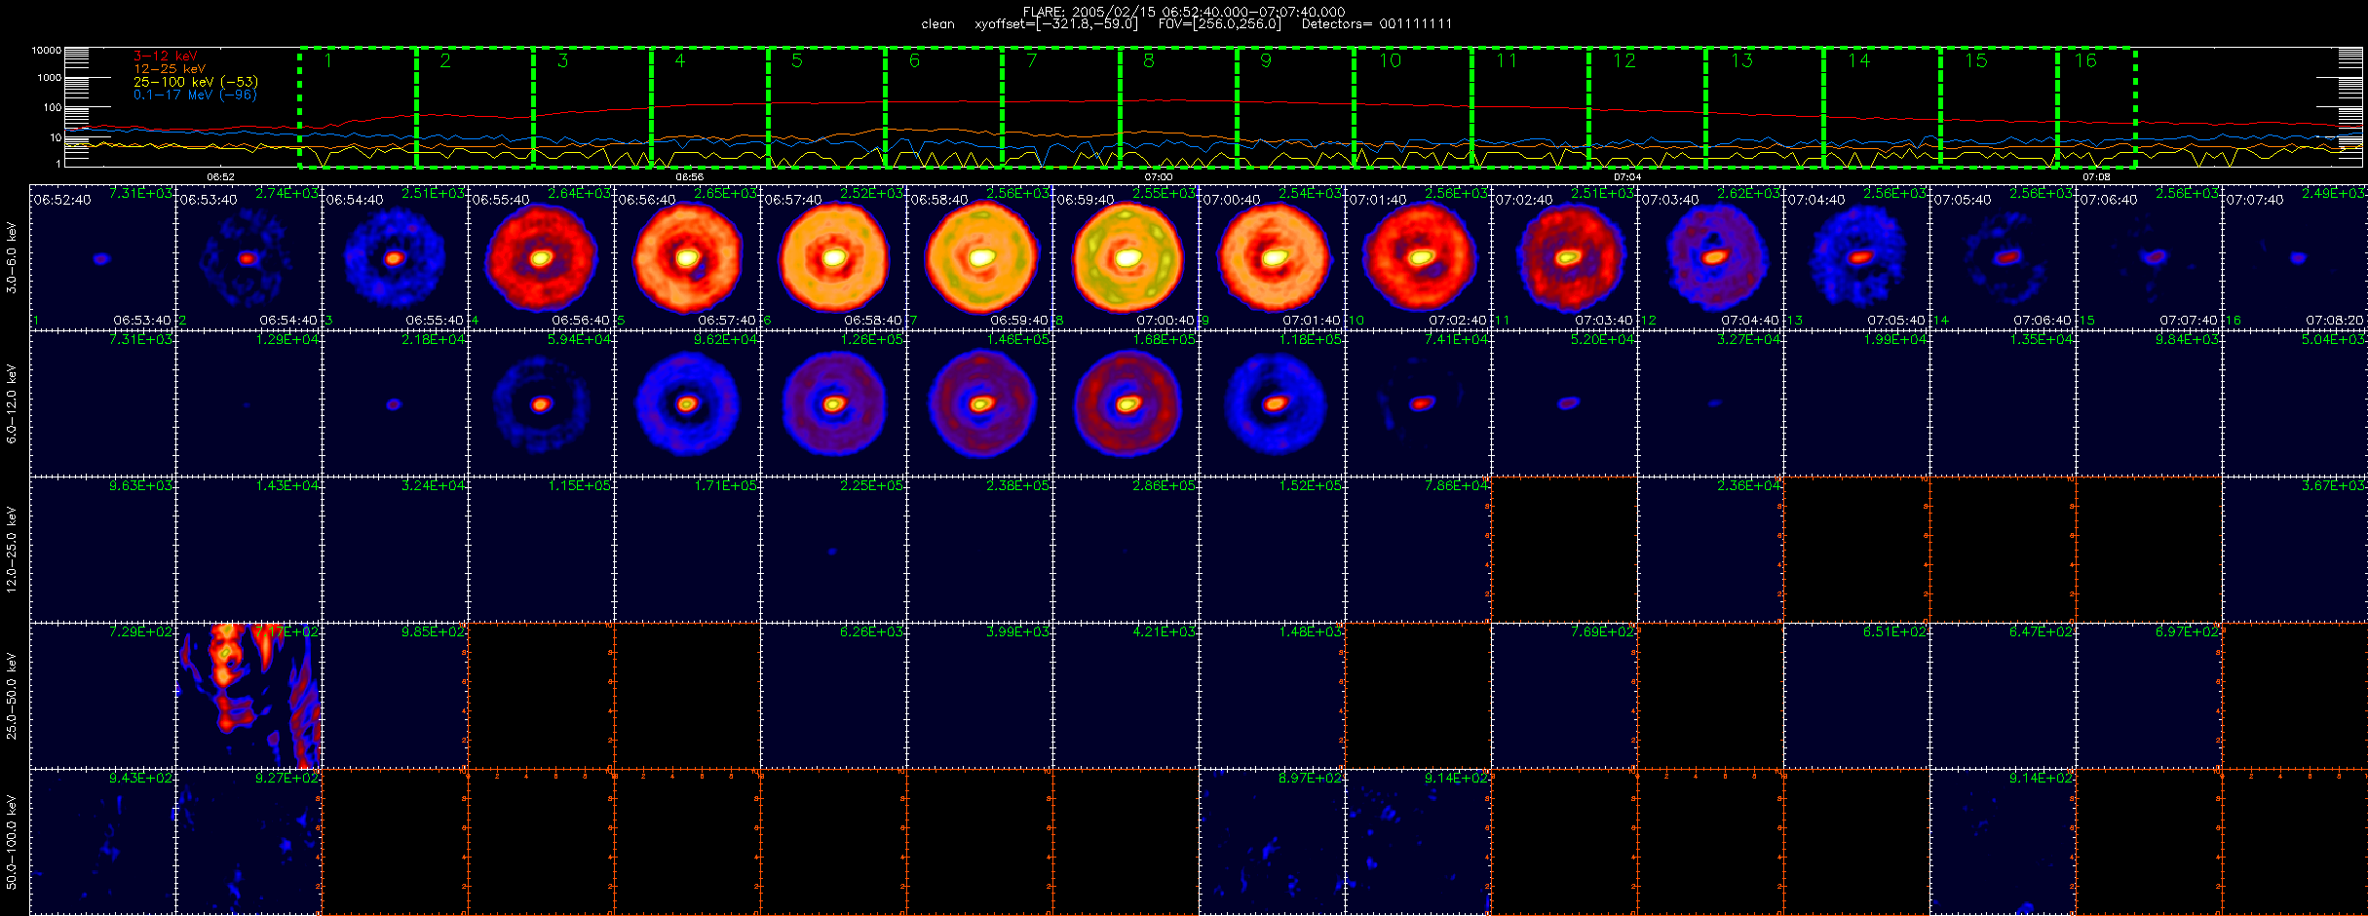Open the 3.0-6.0 keV image at 06:55:40

[541, 257]
